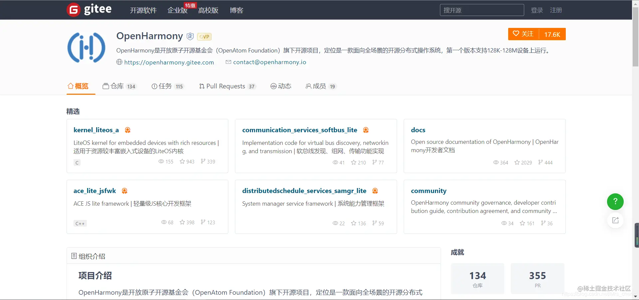Click the page vertical scrollbar thumb
639x300 pixels.
pyautogui.click(x=635, y=37)
